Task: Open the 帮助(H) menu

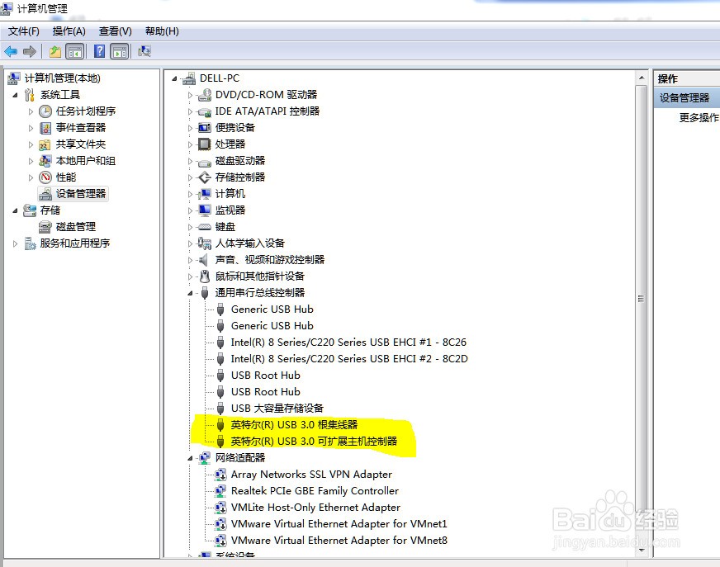Action: pos(162,31)
